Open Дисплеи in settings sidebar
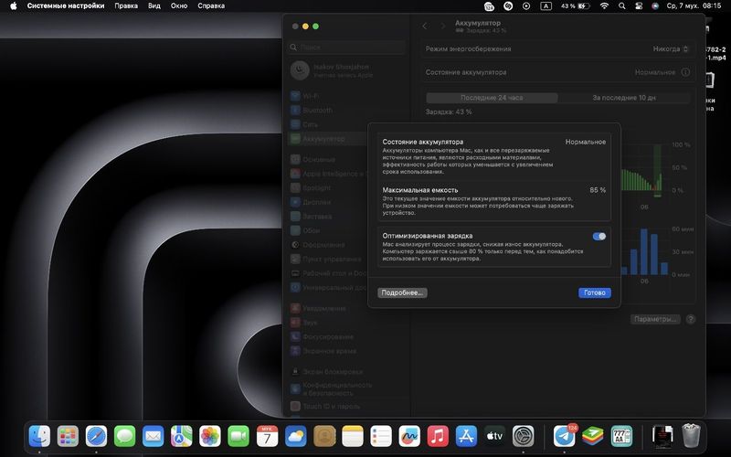731x457 pixels. 326,202
